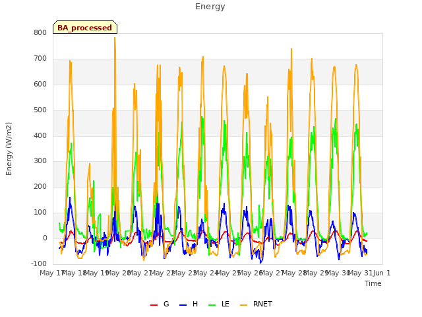
Task: Click the orange RNET legend color marker
Action: [243, 305]
